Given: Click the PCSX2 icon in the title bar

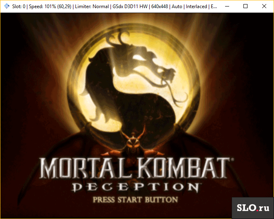Looking at the screenshot, I should [x=7, y=6].
